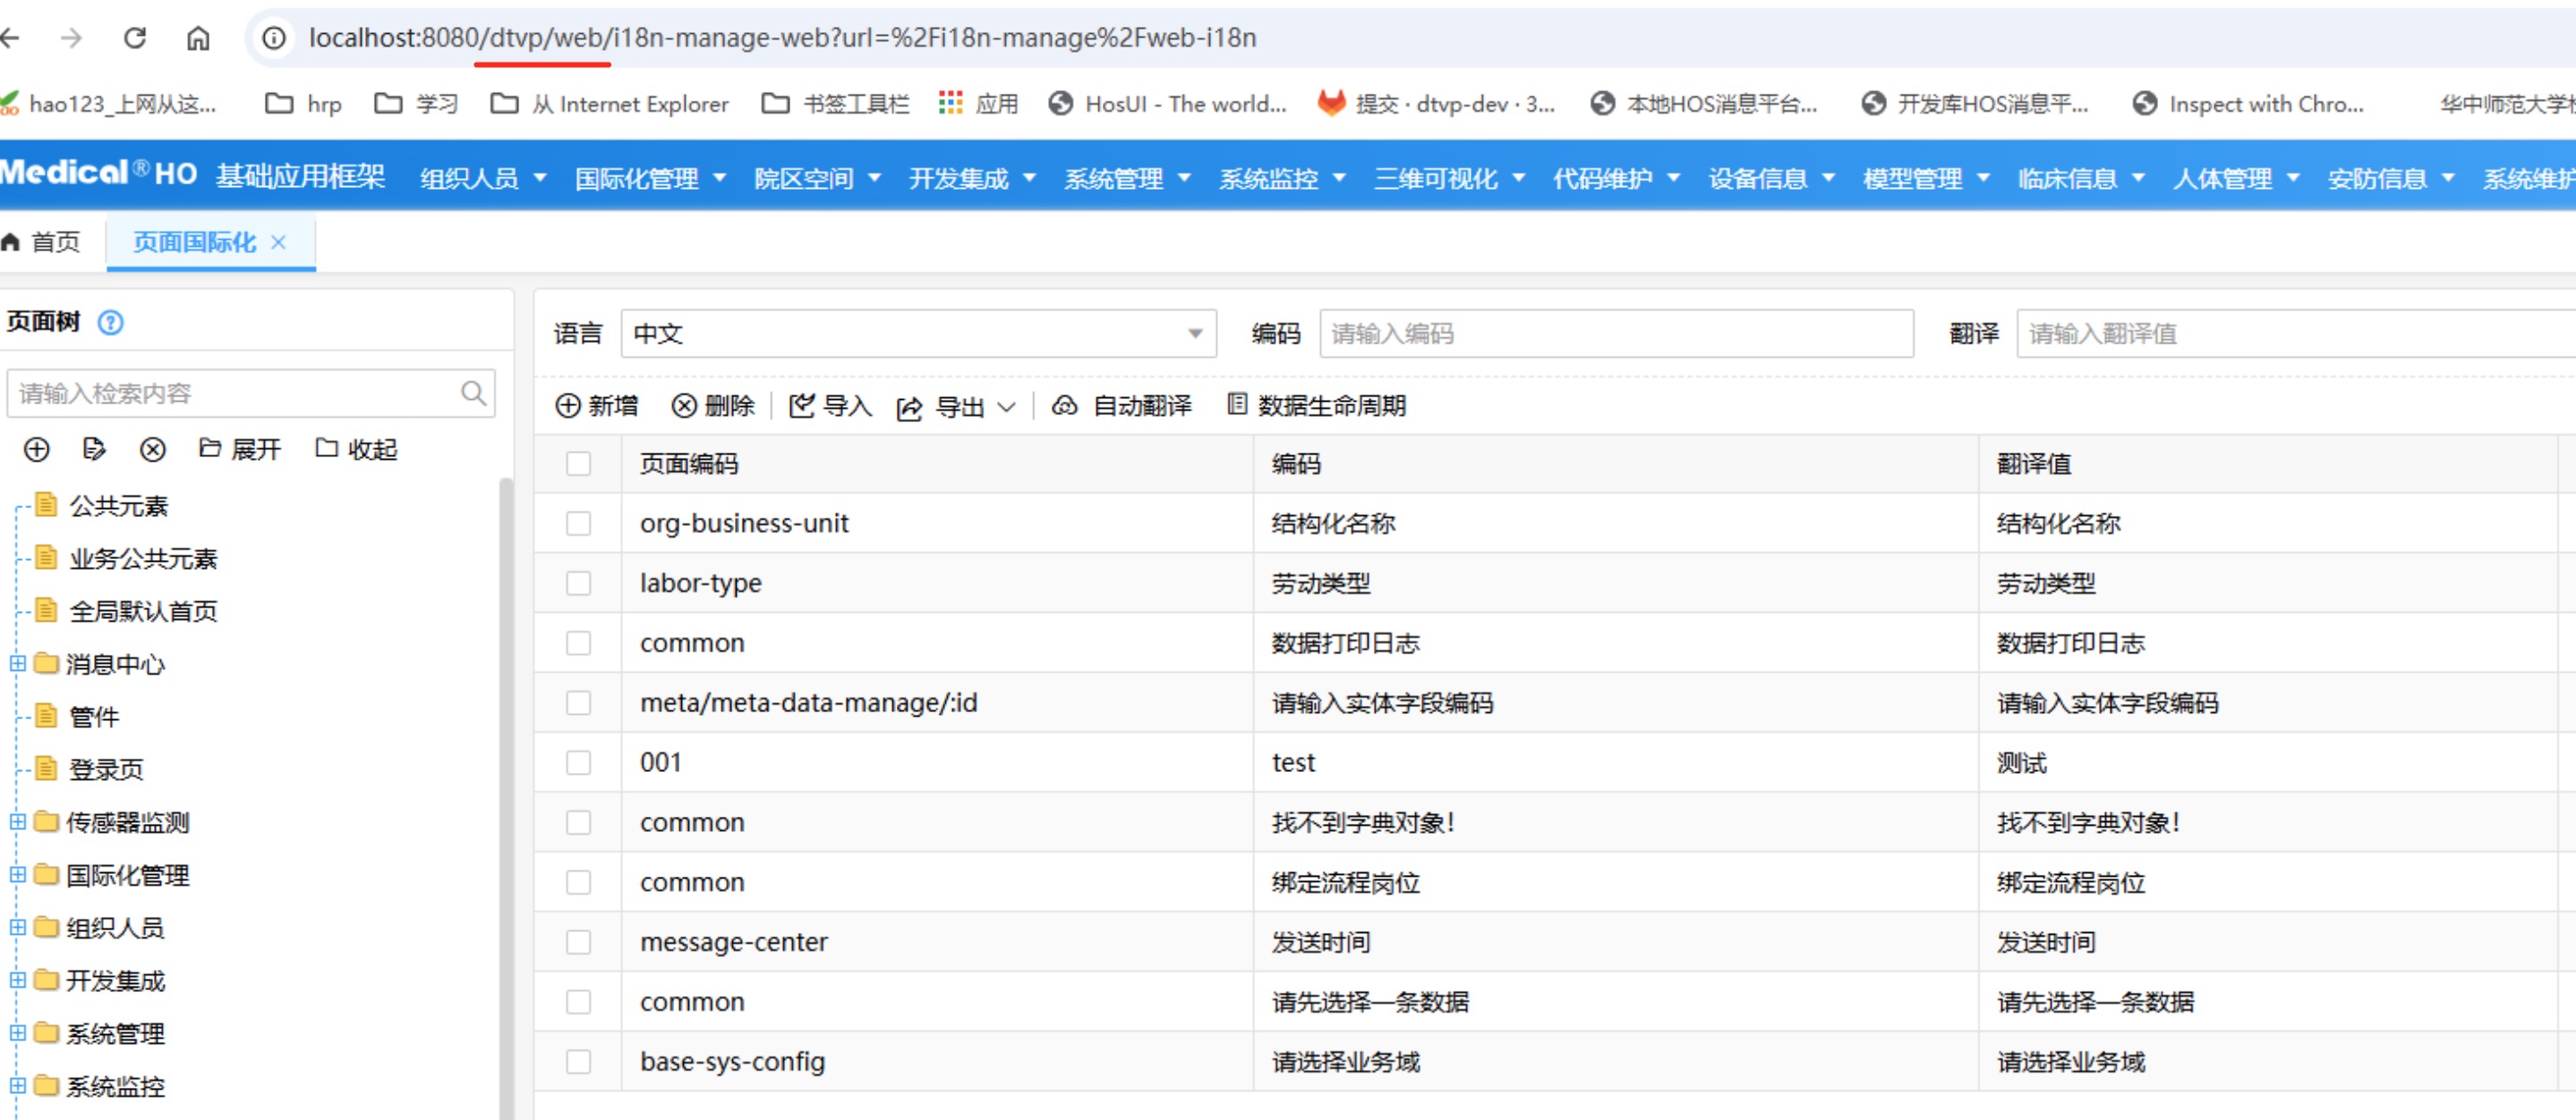The width and height of the screenshot is (2576, 1120).
Task: Check the message-center row checkbox
Action: point(578,942)
